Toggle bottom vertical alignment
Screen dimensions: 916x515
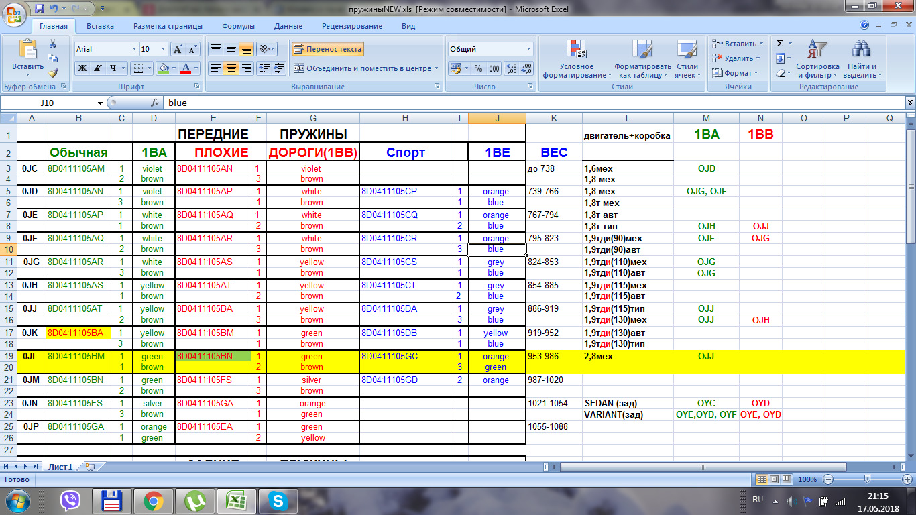tap(246, 49)
